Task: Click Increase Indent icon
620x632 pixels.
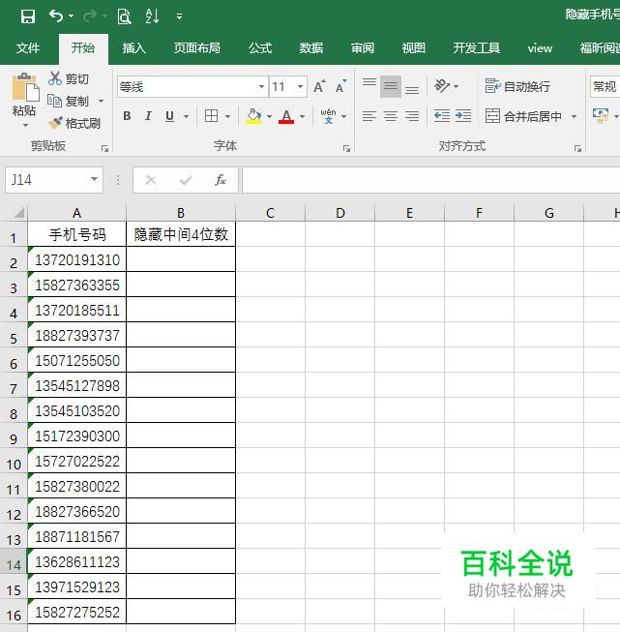Action: (x=463, y=116)
